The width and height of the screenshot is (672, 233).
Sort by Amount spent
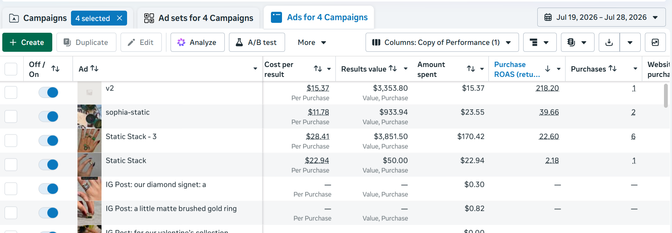[x=471, y=69]
